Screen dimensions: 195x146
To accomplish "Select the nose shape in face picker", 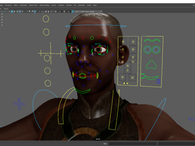I will [x=151, y=64].
